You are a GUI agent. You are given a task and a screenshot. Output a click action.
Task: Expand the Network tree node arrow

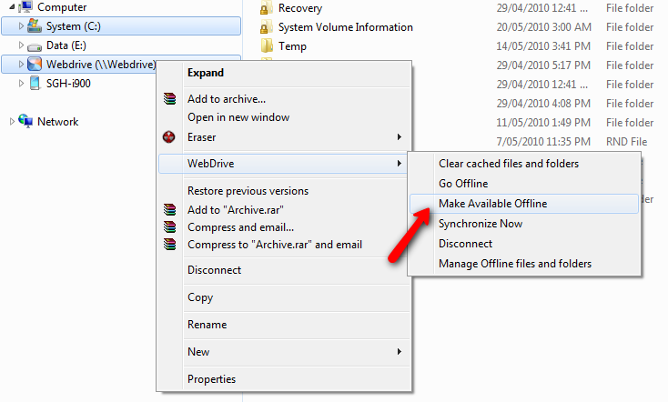click(x=12, y=122)
